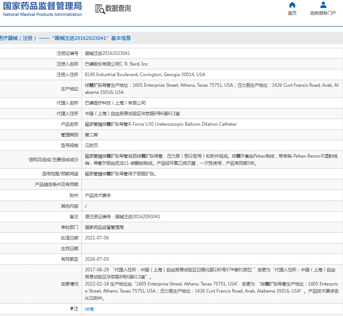This screenshot has height=316, width=343.
Task: Click the 附件 row label
Action: pyautogui.click(x=74, y=196)
